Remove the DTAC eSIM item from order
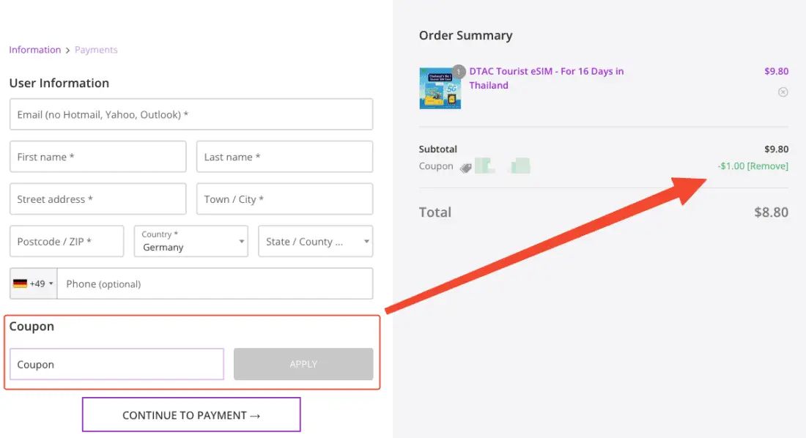This screenshot has width=806, height=438. coord(783,92)
